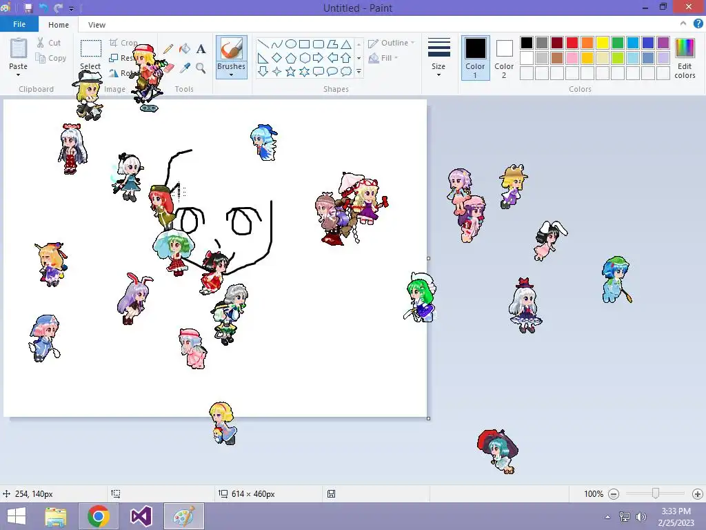Collapse the ribbon with the chevron

[x=683, y=23]
